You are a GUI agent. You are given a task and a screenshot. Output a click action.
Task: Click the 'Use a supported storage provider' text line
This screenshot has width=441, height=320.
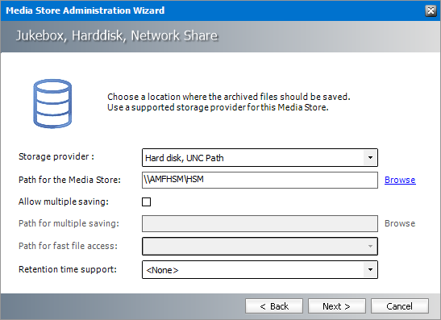[218, 107]
